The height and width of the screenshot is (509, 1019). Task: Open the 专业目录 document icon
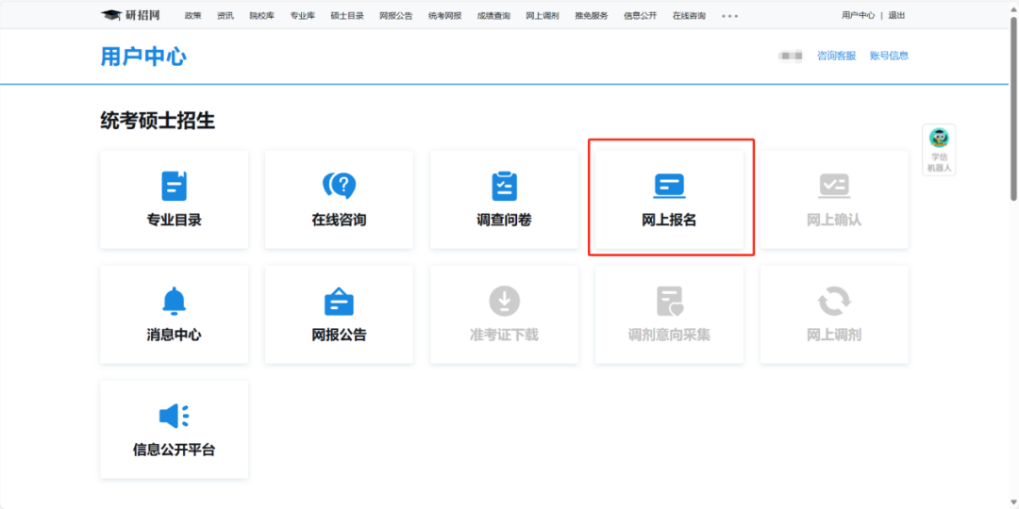point(174,186)
